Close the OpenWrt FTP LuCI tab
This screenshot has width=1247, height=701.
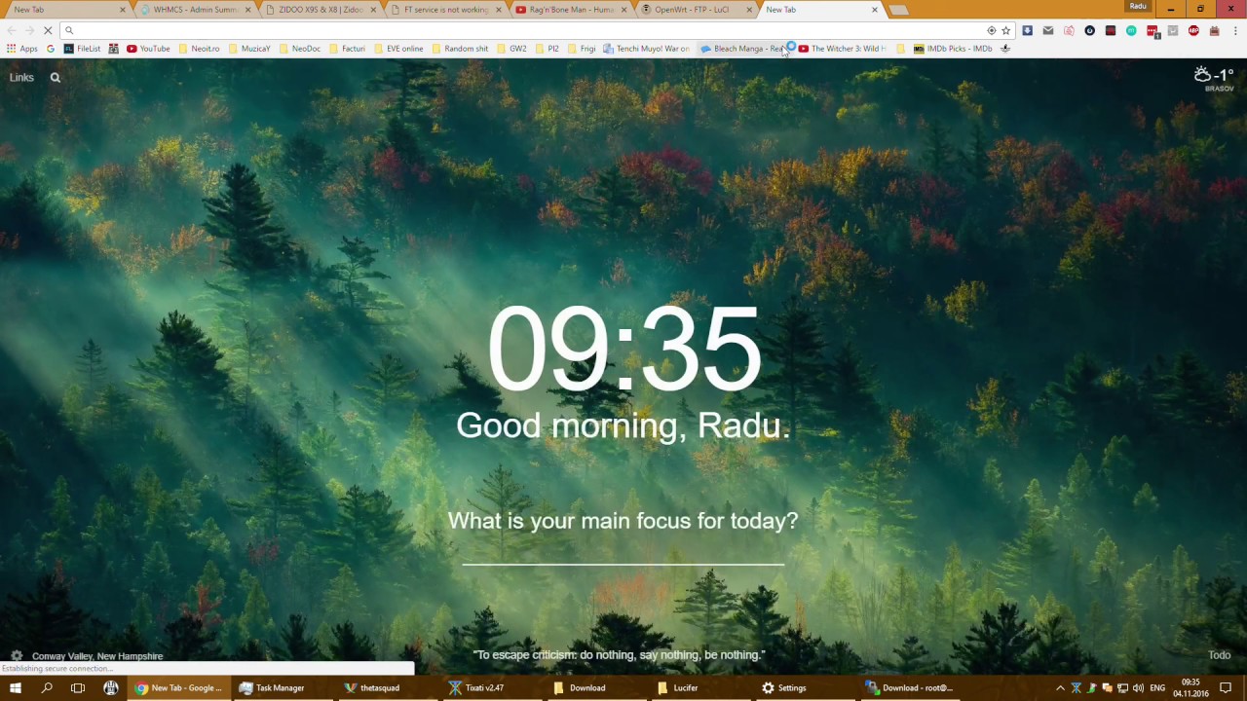click(749, 10)
